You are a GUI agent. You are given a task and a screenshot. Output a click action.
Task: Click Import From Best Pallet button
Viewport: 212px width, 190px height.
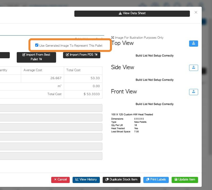point(36,57)
